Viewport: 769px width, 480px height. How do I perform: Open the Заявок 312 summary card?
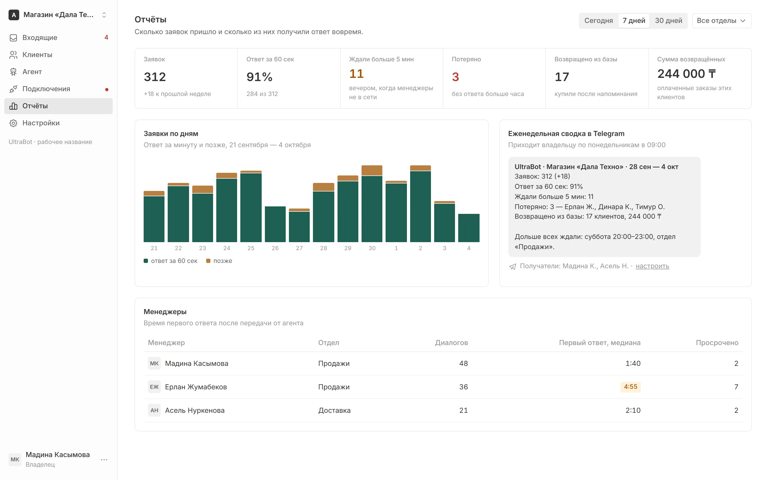coord(186,78)
